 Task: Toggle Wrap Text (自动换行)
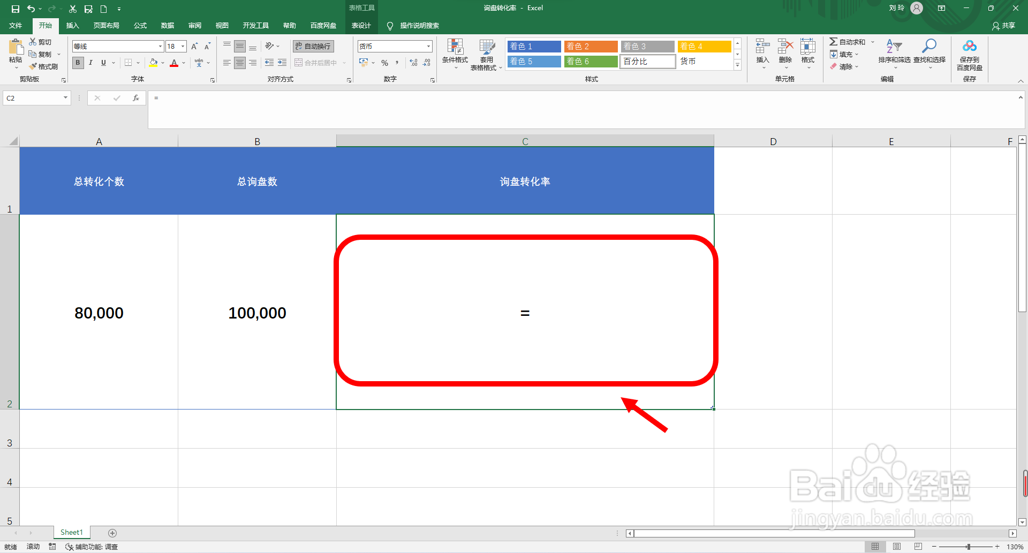tap(314, 47)
